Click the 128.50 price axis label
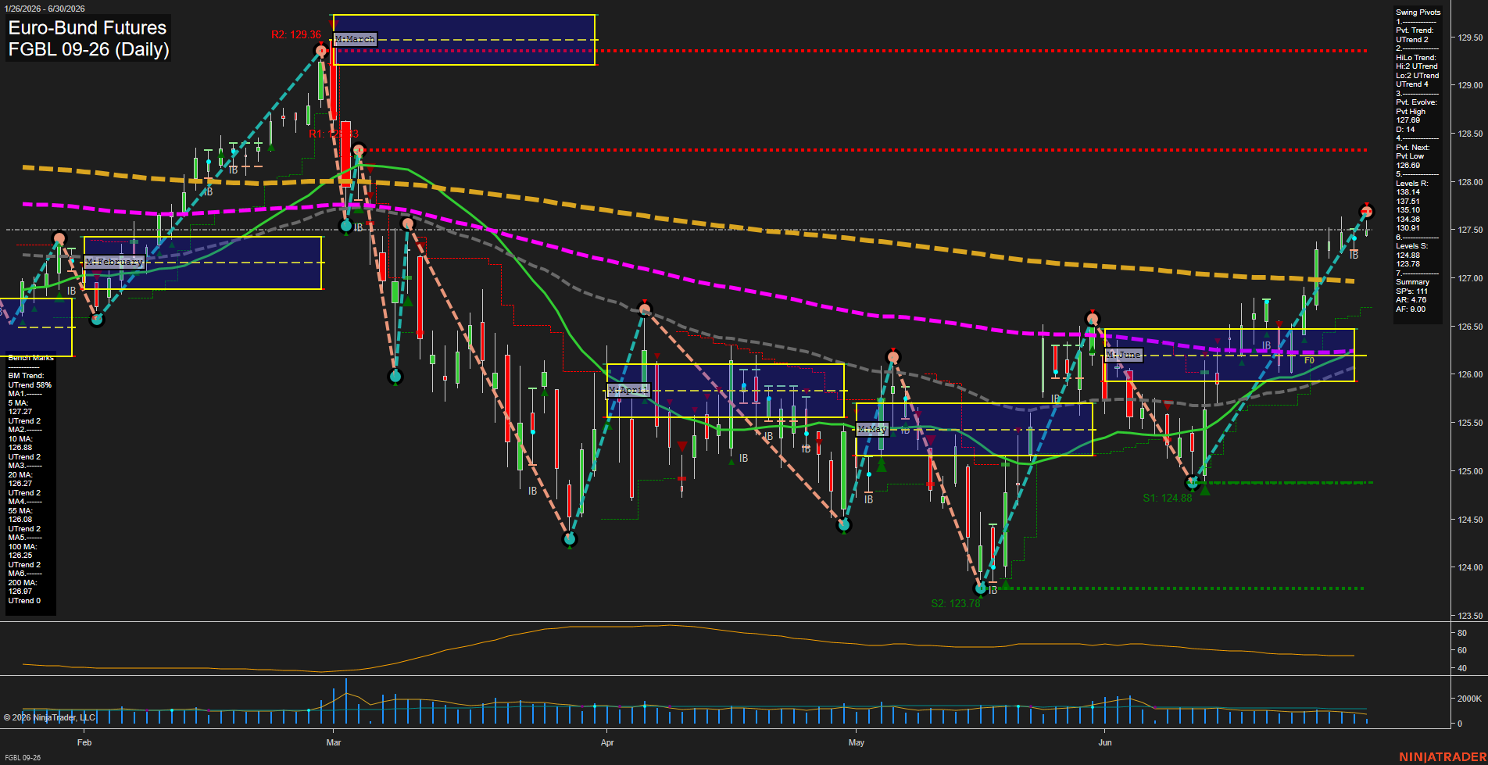 [x=1470, y=134]
